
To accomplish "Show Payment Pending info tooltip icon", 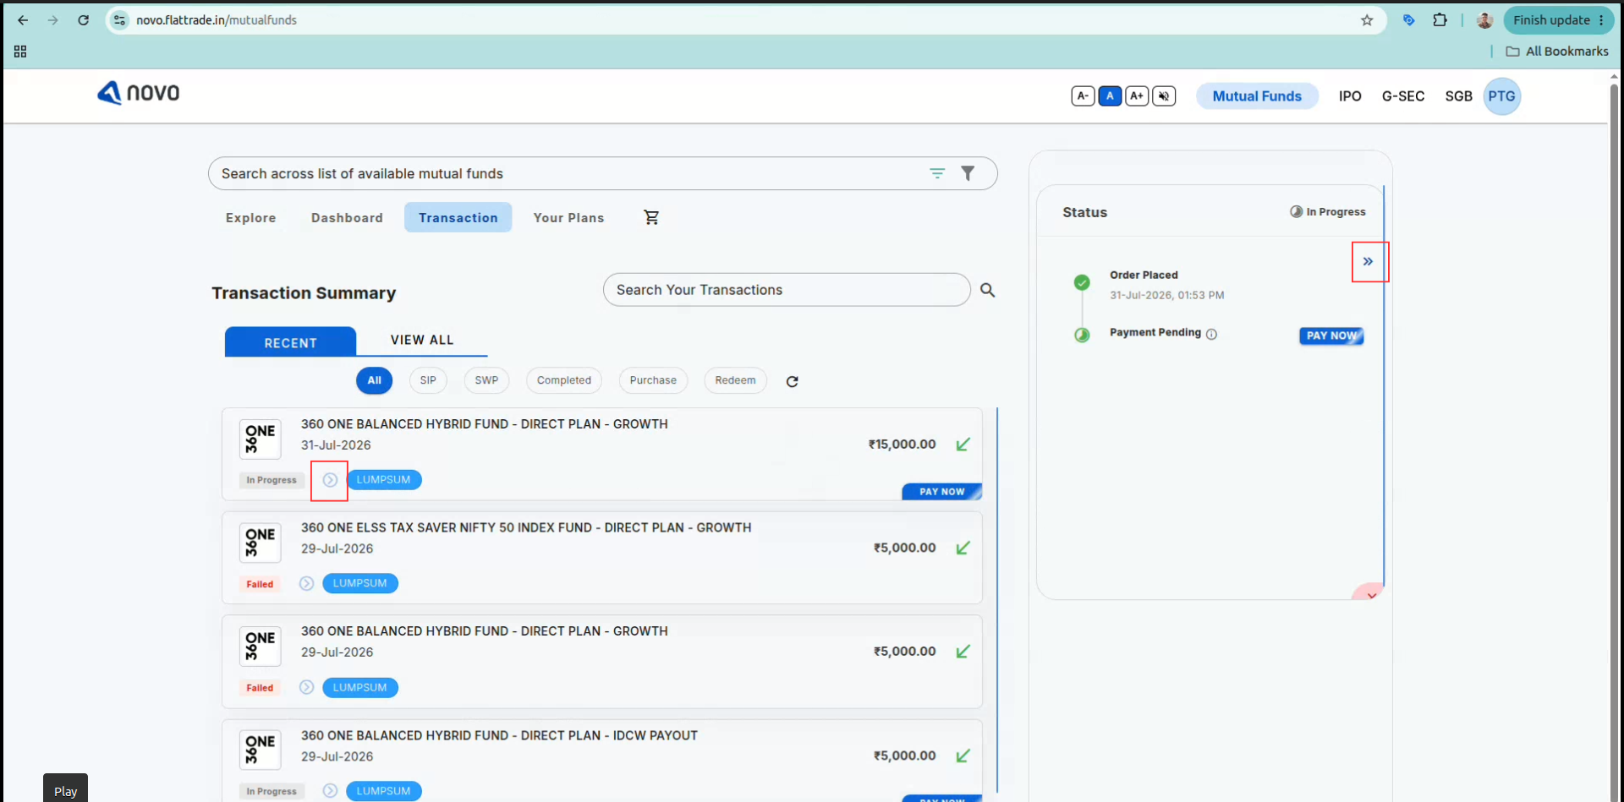I will (x=1211, y=334).
